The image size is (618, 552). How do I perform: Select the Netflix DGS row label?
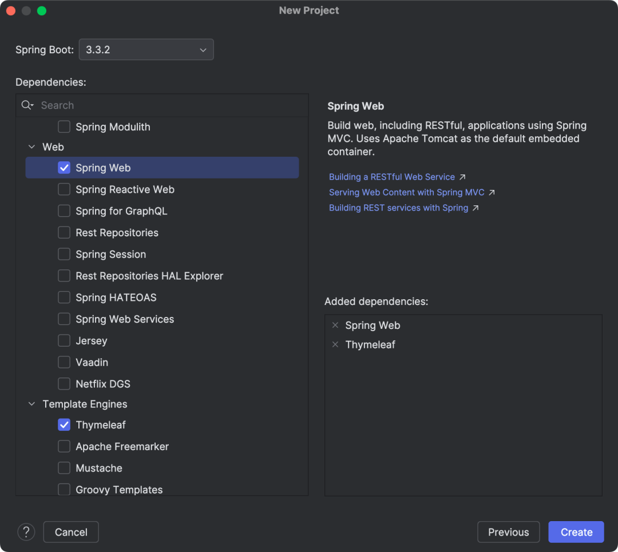(103, 384)
